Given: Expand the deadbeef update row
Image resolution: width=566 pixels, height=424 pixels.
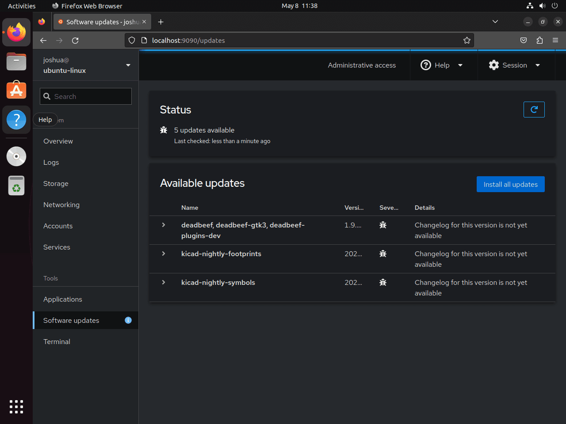Looking at the screenshot, I should (x=163, y=225).
